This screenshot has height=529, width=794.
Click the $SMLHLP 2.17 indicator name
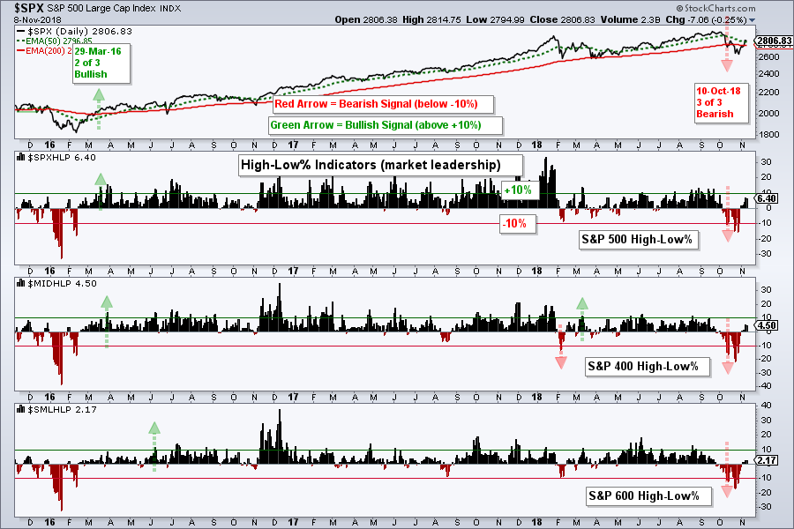tap(62, 409)
